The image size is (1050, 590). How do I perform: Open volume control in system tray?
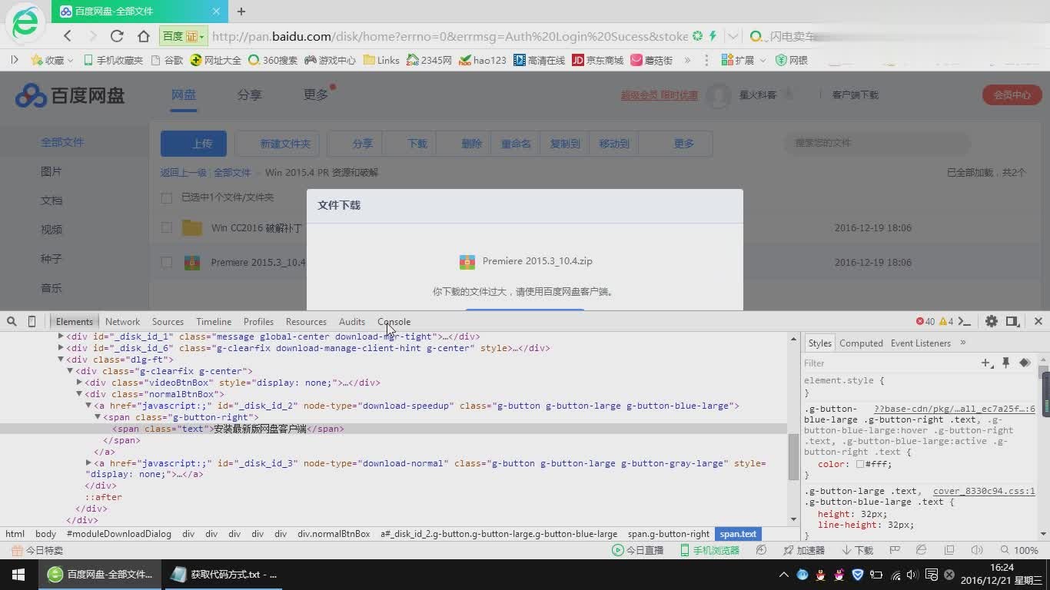912,575
